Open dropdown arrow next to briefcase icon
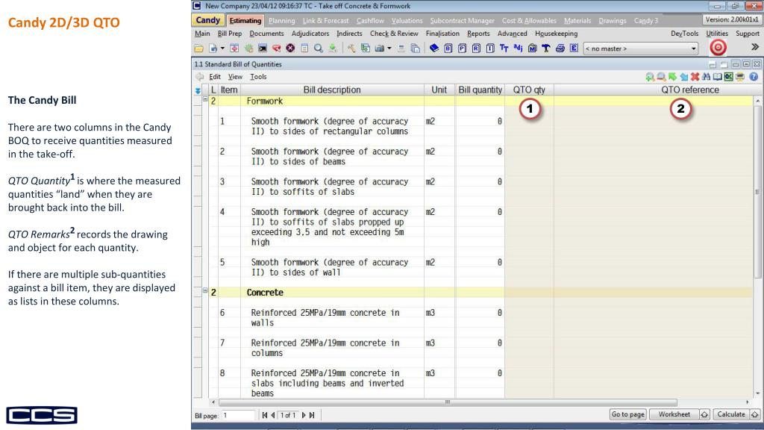This screenshot has width=764, height=430. 389,49
